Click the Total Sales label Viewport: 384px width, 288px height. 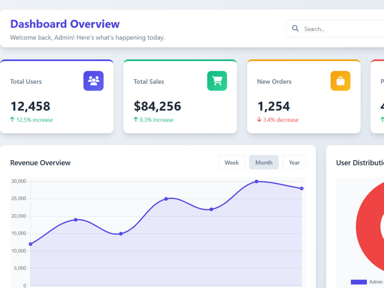tap(149, 81)
